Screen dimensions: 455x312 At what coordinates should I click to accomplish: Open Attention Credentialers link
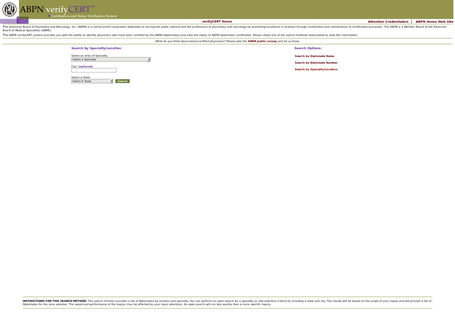[388, 22]
